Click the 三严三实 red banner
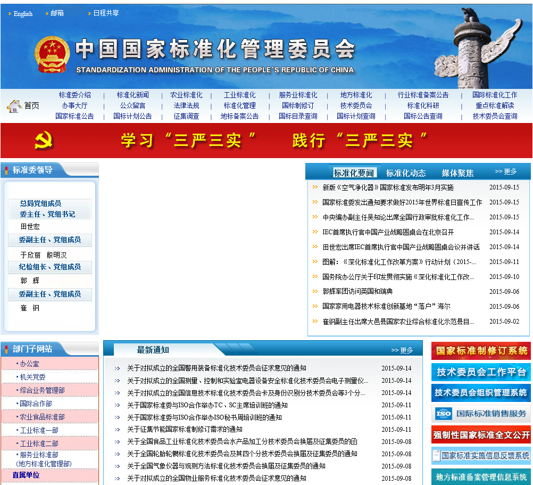Screen dimensions: 533x485 tap(266, 141)
